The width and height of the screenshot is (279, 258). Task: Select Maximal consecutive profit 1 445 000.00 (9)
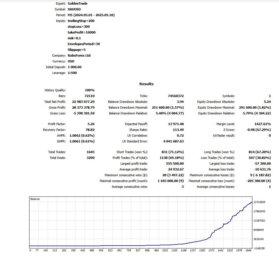click(171, 181)
